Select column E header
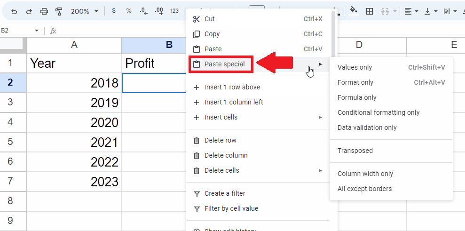 [x=436, y=45]
